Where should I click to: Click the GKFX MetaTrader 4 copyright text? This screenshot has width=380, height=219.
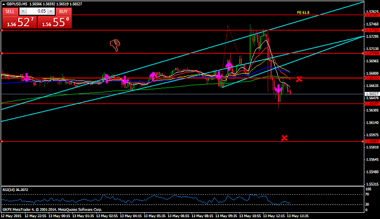pyautogui.click(x=52, y=209)
